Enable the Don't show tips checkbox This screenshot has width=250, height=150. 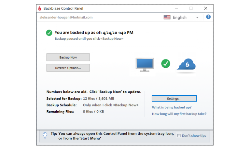179,135
